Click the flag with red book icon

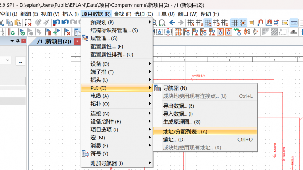(x=48, y=32)
